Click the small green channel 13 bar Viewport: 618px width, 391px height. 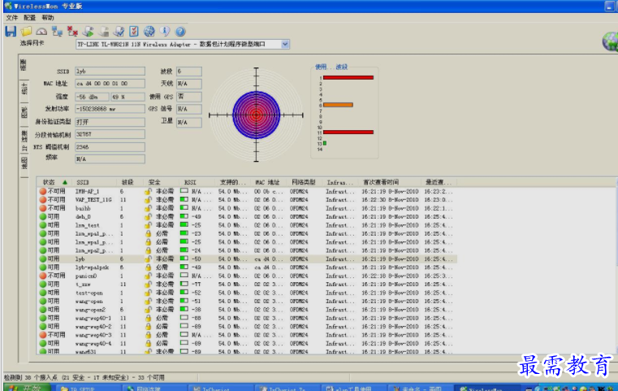click(325, 143)
